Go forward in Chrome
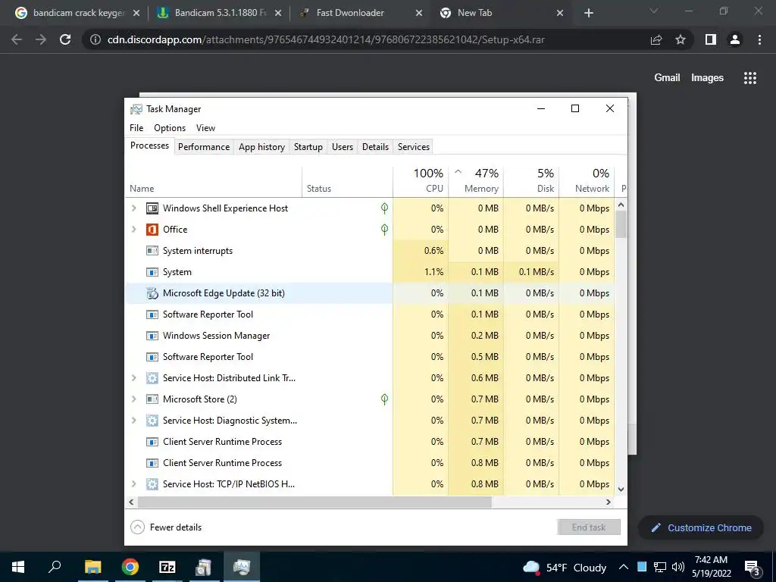 41,39
